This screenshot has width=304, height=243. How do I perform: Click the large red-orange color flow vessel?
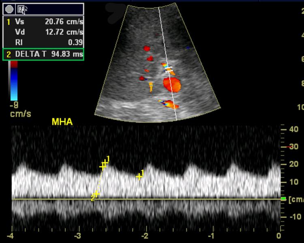tap(172, 85)
